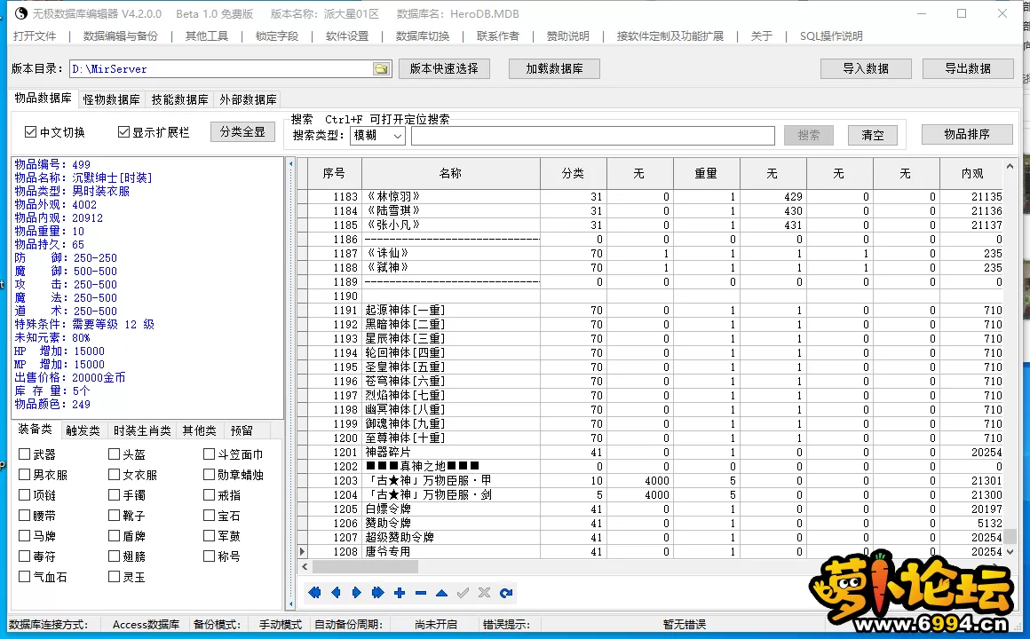
Task: Edit record using up-triangle icon
Action: coord(441,593)
